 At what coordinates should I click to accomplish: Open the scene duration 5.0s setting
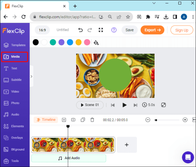149,105
